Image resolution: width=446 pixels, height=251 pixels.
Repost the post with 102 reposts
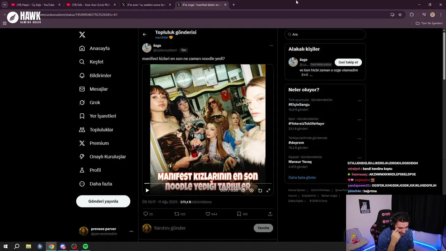[x=180, y=214]
